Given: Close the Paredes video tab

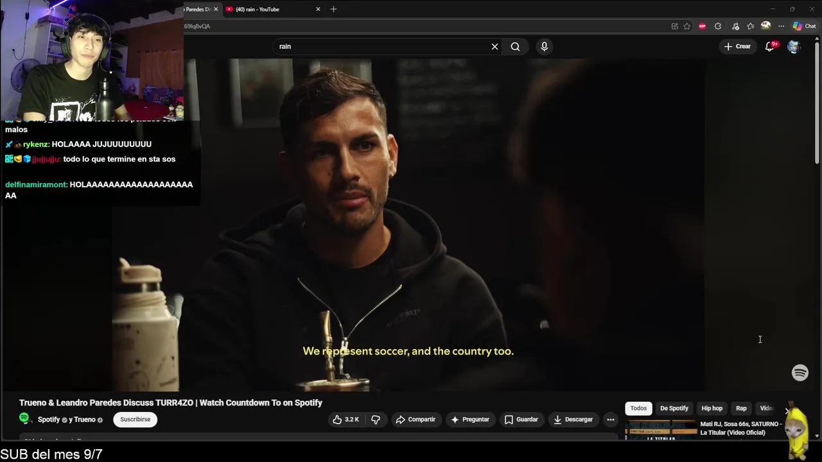Looking at the screenshot, I should [216, 9].
